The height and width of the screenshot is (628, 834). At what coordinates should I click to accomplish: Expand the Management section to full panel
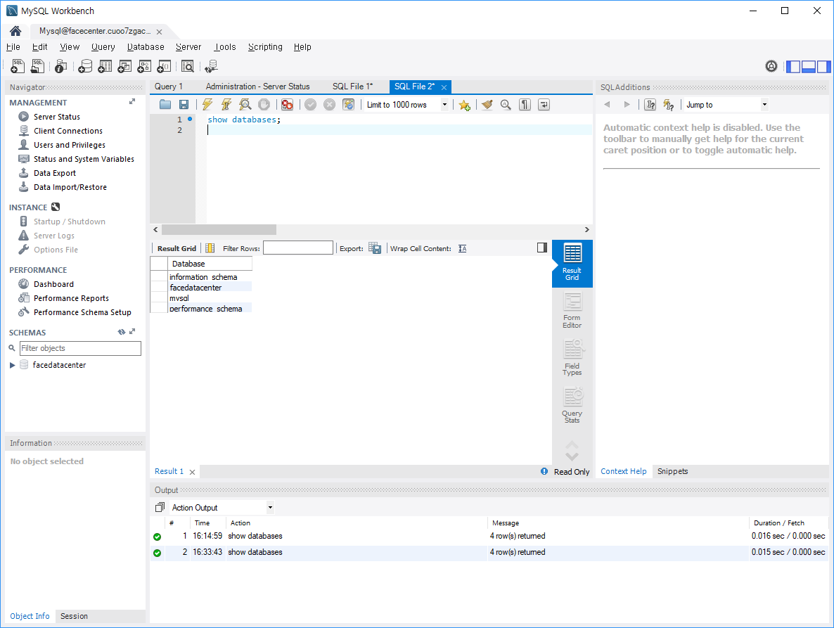[x=132, y=101]
